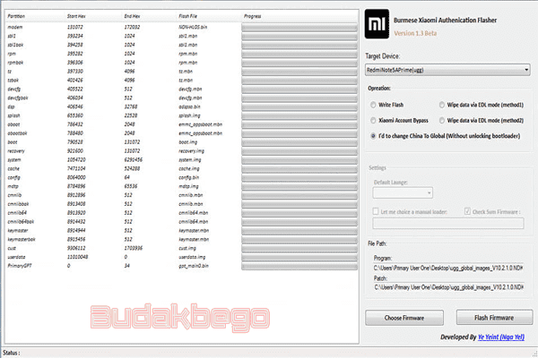Click the Patch file path field
This screenshot has height=358, width=538.
click(448, 286)
